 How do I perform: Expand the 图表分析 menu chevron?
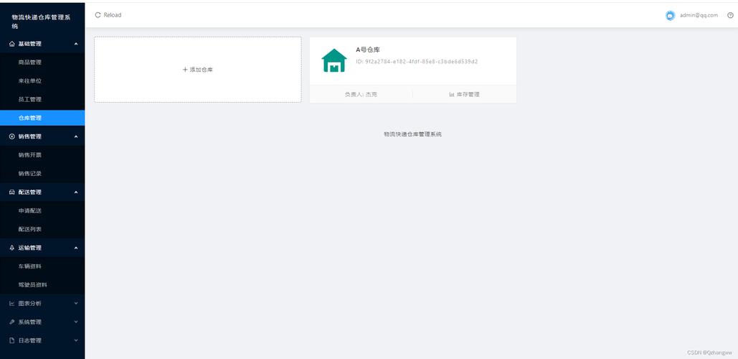coord(76,304)
